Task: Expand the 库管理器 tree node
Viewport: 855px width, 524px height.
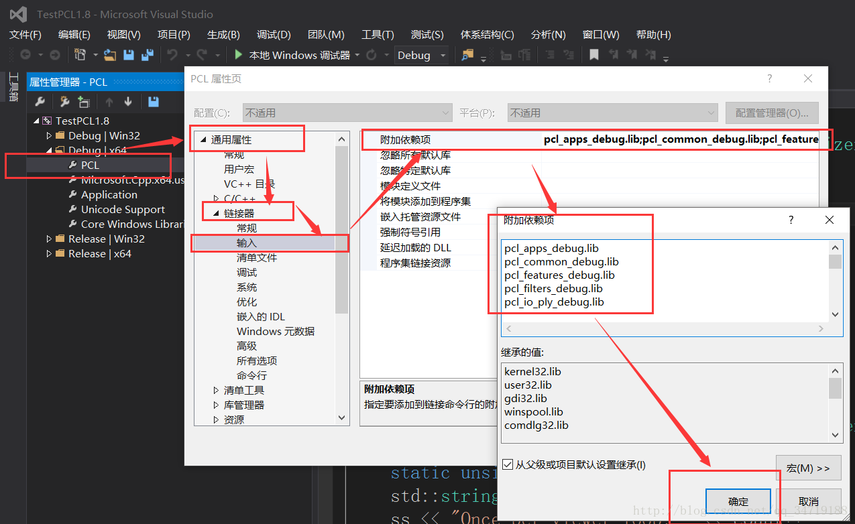Action: pyautogui.click(x=216, y=405)
